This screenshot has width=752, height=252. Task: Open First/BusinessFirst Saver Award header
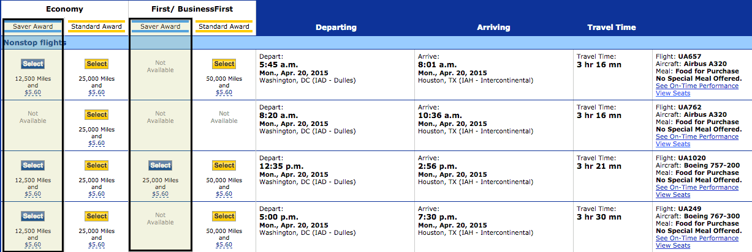161,26
